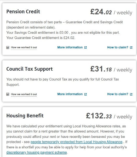This screenshot has height=157, width=137.
Task: Click calculator icon in Council Tax Support card
Action: click(8, 94)
